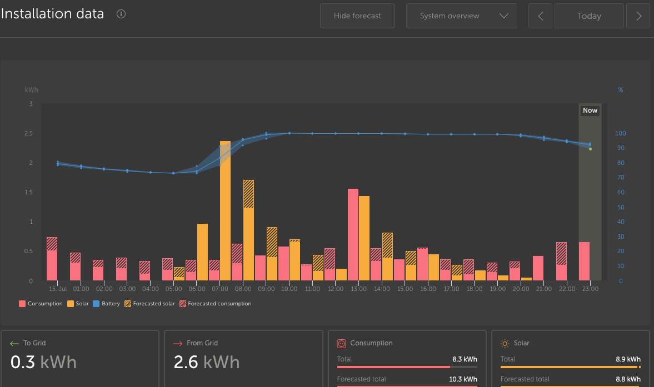This screenshot has width=654, height=387.
Task: Click the Today date button
Action: coord(589,16)
